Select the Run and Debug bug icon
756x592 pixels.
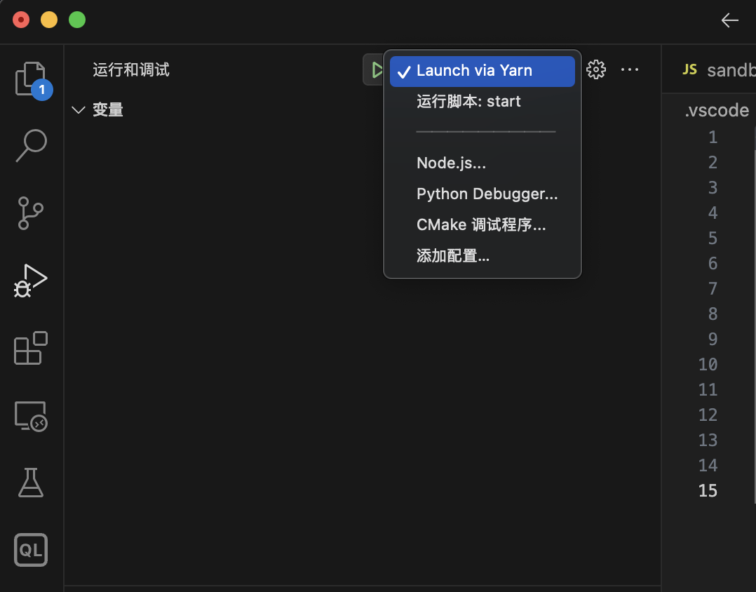(31, 281)
